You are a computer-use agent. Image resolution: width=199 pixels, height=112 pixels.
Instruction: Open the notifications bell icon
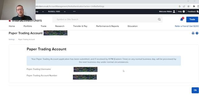click(182, 19)
